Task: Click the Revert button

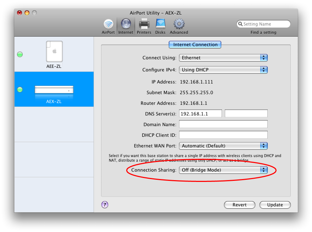Action: [x=240, y=205]
